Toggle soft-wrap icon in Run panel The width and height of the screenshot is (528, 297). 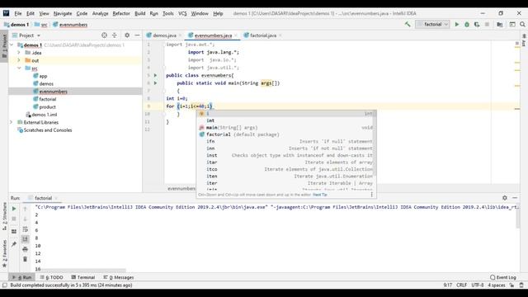pos(25,229)
